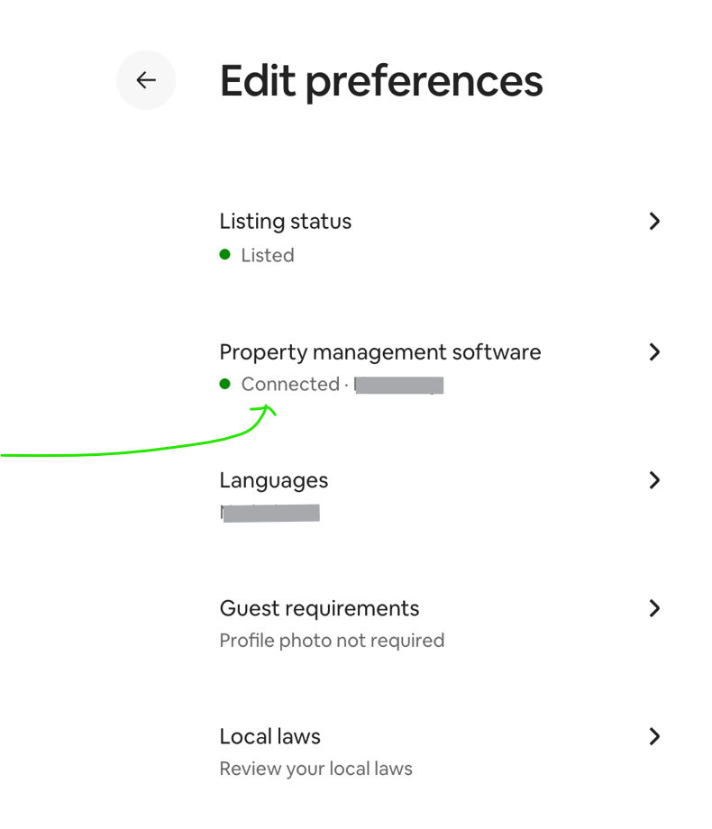Click the "Edit preferences" page heading
The image size is (712, 829).
click(381, 80)
